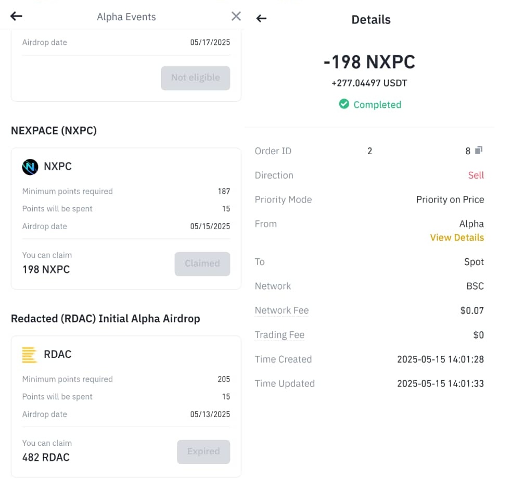Select the NEXPACE (NXPC) event heading

tap(54, 131)
